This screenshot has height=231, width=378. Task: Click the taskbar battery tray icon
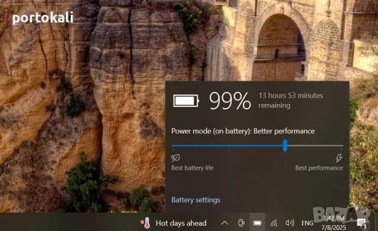point(258,223)
